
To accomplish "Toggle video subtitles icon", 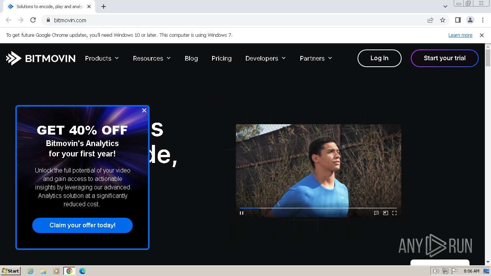I will tap(376, 213).
